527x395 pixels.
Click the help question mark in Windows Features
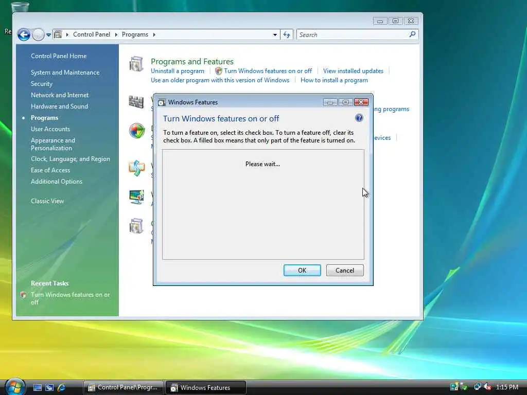click(359, 118)
